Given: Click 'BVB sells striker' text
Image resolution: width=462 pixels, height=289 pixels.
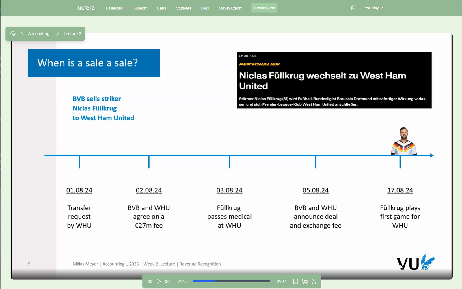Looking at the screenshot, I should click(97, 99).
